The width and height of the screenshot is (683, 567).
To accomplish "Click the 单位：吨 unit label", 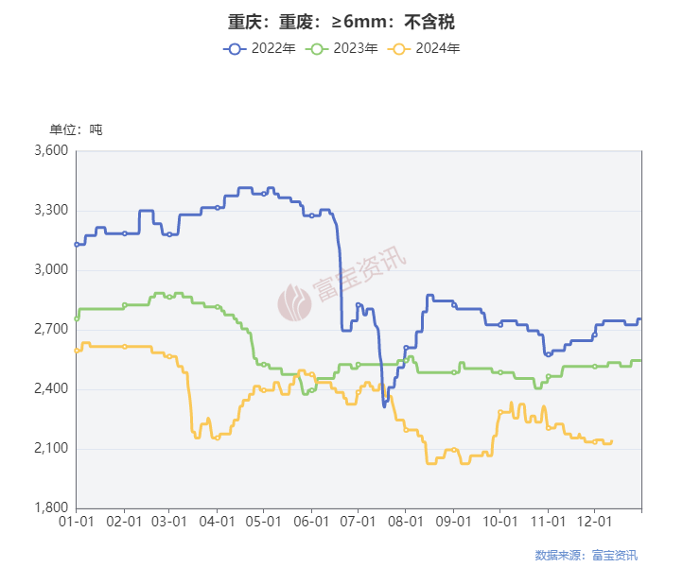I will pyautogui.click(x=76, y=129).
